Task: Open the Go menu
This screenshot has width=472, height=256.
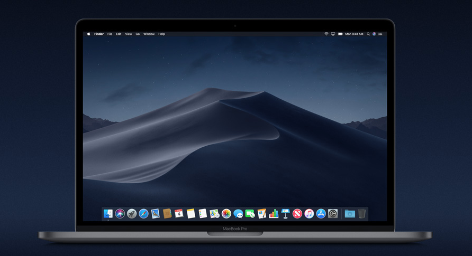Action: pyautogui.click(x=138, y=34)
